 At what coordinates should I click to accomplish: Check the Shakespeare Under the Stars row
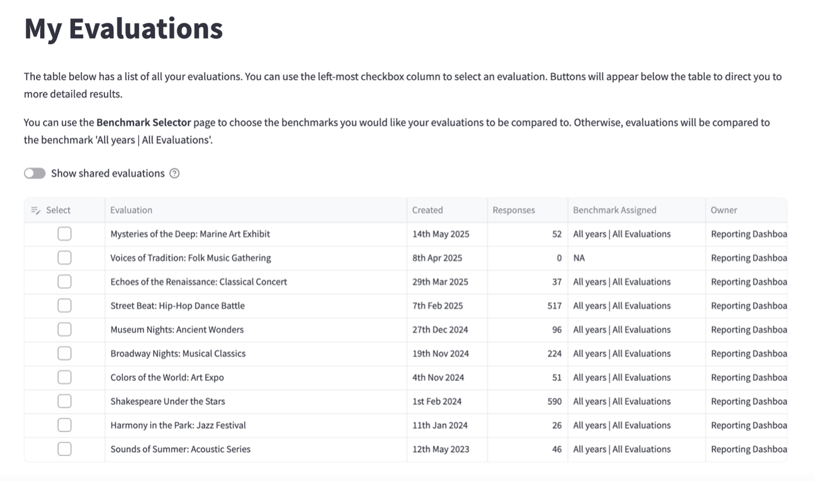pos(64,402)
